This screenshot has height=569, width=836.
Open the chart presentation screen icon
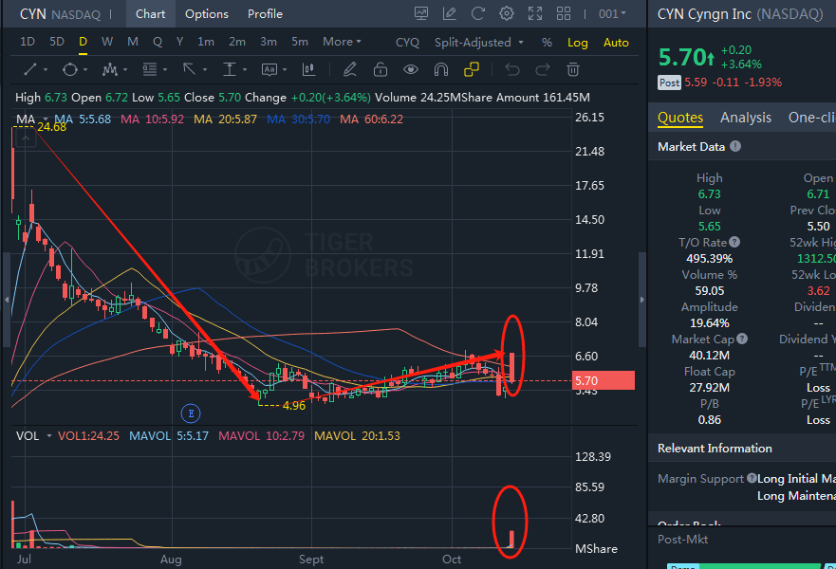click(x=421, y=14)
